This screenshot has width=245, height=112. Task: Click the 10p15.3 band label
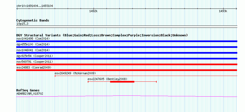point(22,24)
